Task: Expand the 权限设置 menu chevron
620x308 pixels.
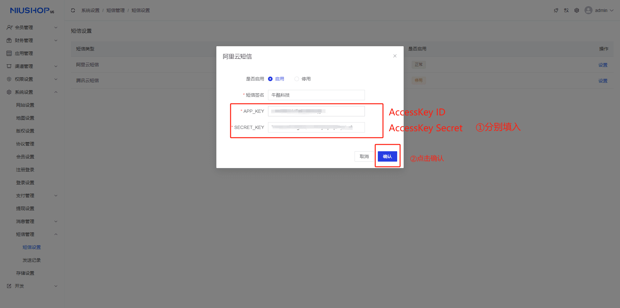Action: (56, 79)
